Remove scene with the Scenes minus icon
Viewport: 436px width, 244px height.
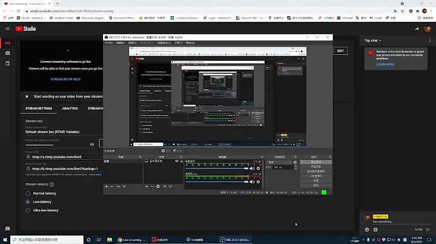click(x=112, y=187)
